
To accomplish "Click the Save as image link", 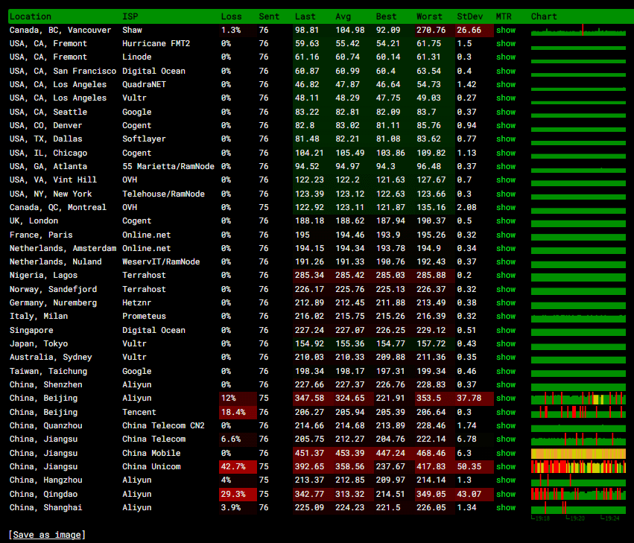I will pos(47,535).
